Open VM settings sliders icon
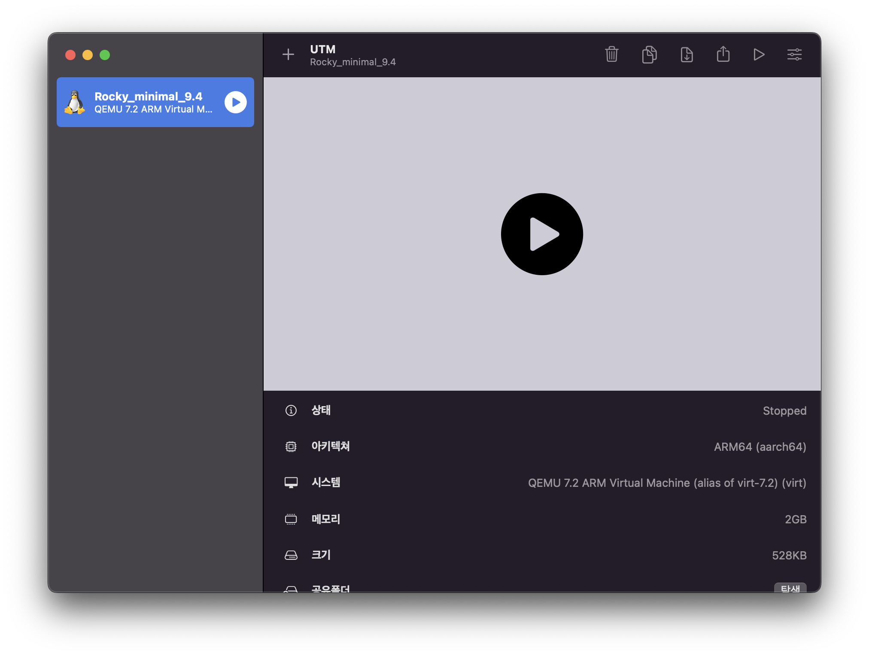 [794, 55]
